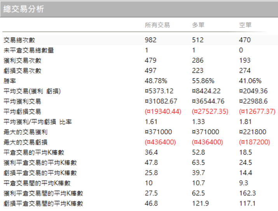Click the 虧損平倉交易間的平均K棒數 row label

tap(44, 204)
